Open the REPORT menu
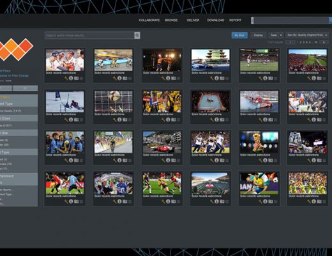 (x=235, y=20)
